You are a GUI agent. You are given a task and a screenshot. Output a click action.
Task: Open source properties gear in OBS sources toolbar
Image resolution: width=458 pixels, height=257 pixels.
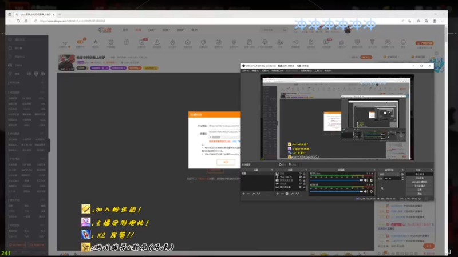pos(287,194)
